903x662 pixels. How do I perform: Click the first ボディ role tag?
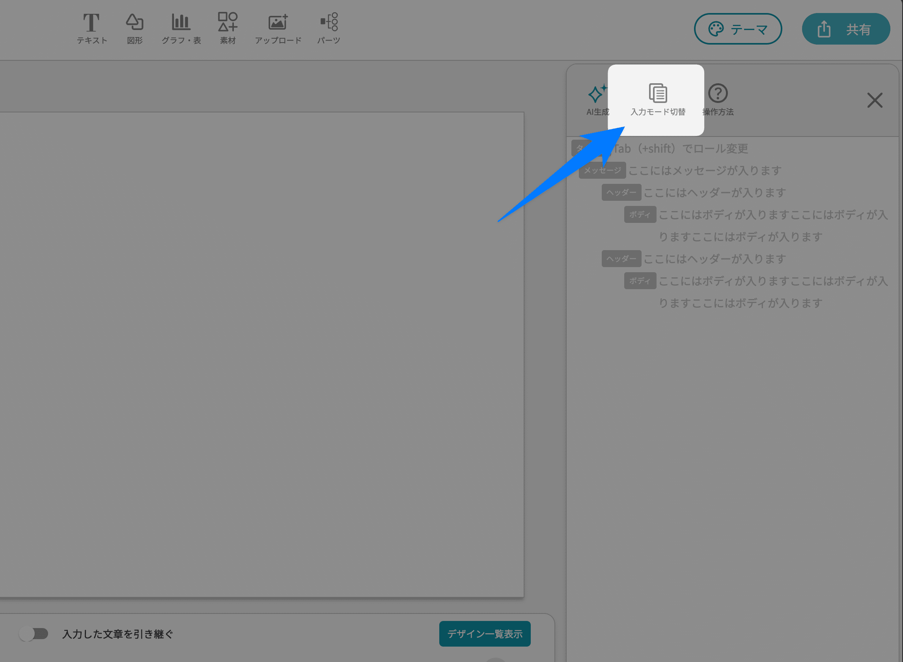pos(640,214)
